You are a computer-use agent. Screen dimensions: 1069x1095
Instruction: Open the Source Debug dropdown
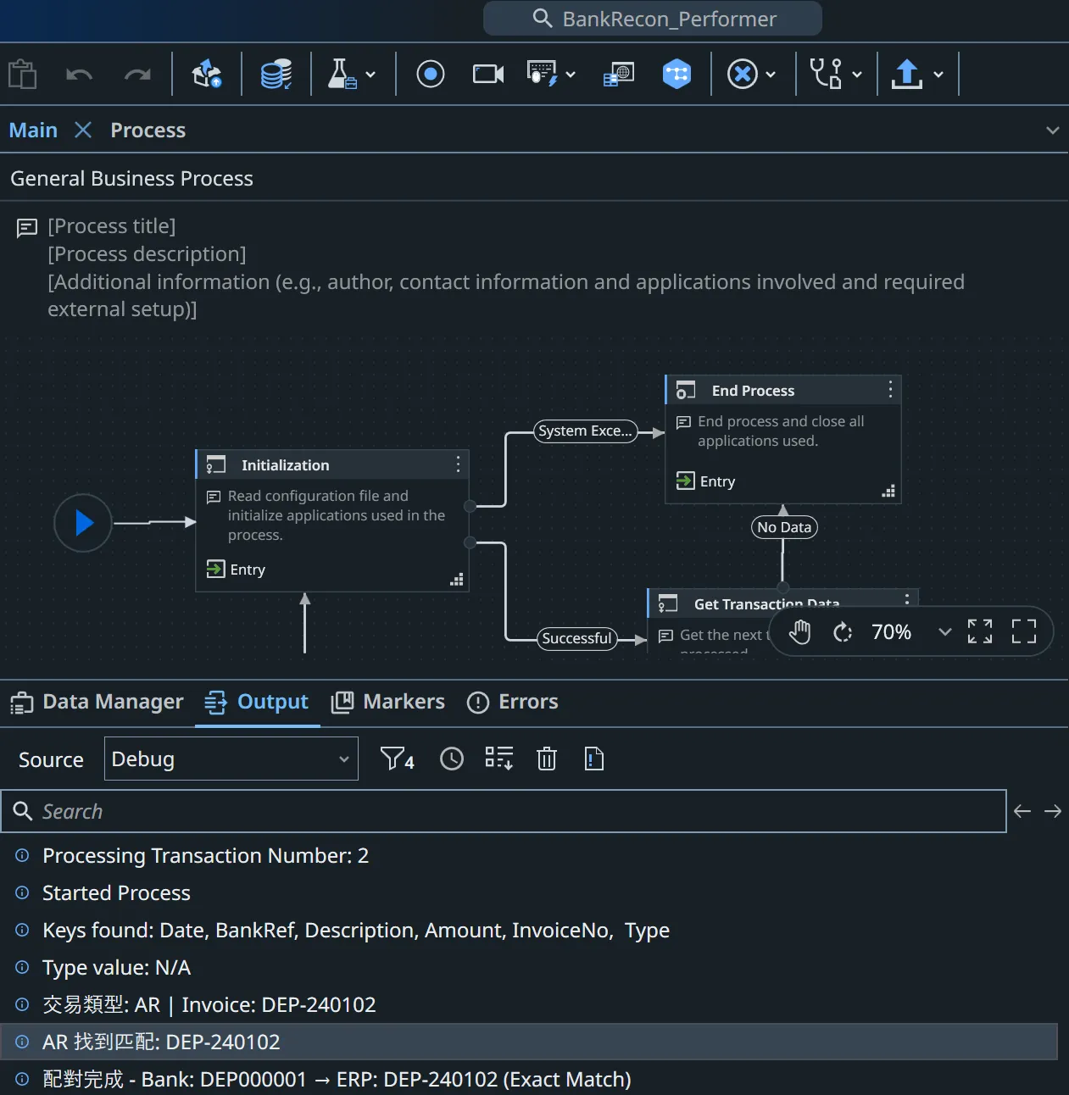coord(231,759)
